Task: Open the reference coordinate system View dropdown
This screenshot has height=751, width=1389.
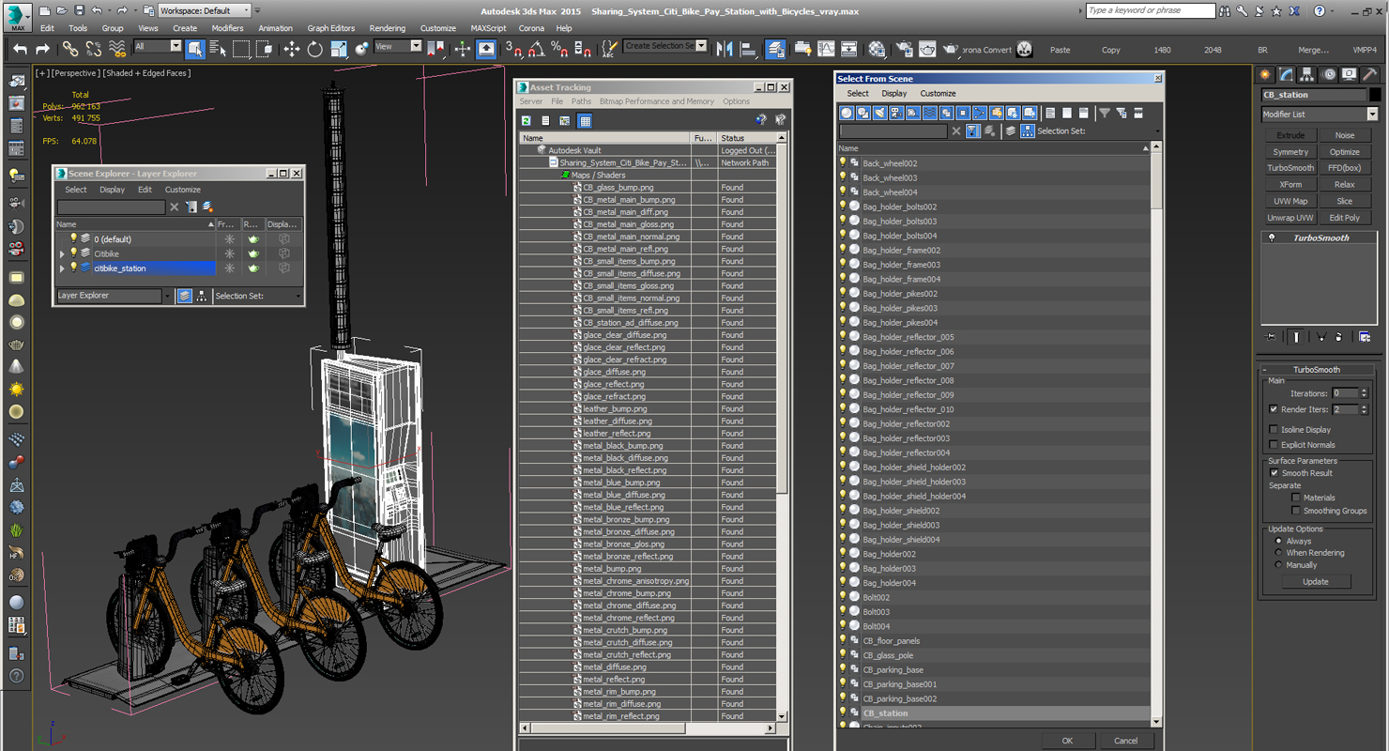Action: point(398,46)
